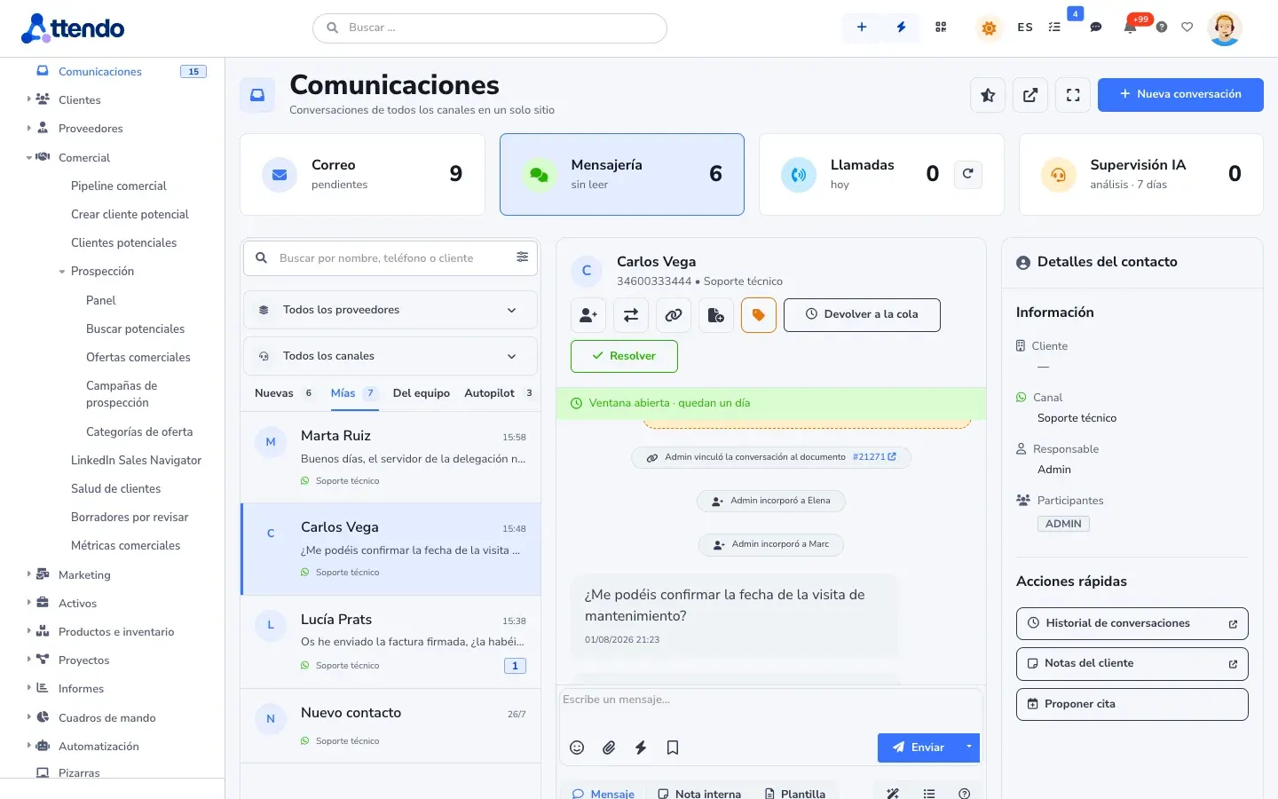1278x799 pixels.
Task: Click Devolver a la cola button
Action: [x=862, y=315]
